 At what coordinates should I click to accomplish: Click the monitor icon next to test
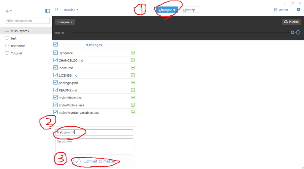[7, 38]
